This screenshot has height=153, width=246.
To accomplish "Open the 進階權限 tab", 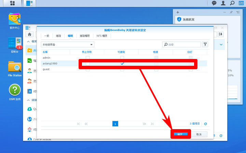I will [85, 36].
